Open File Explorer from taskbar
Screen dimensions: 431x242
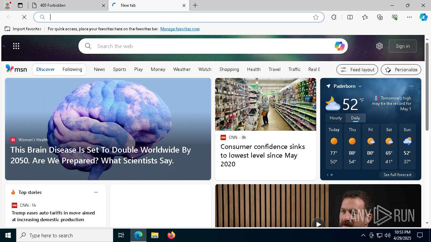tap(155, 235)
